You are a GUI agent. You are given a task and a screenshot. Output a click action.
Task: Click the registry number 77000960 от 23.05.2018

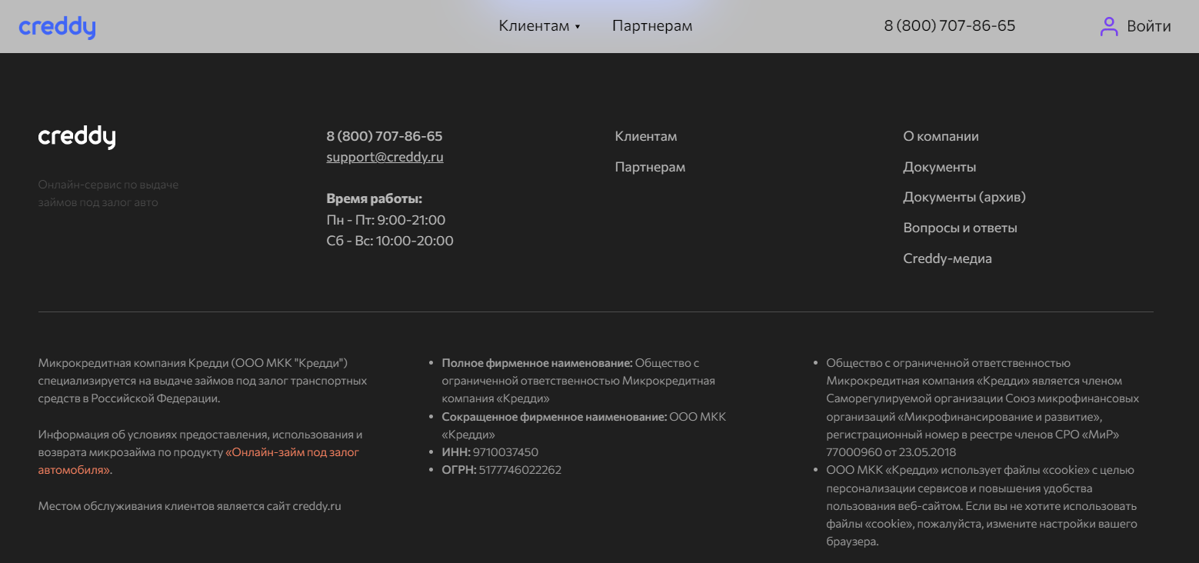[891, 452]
